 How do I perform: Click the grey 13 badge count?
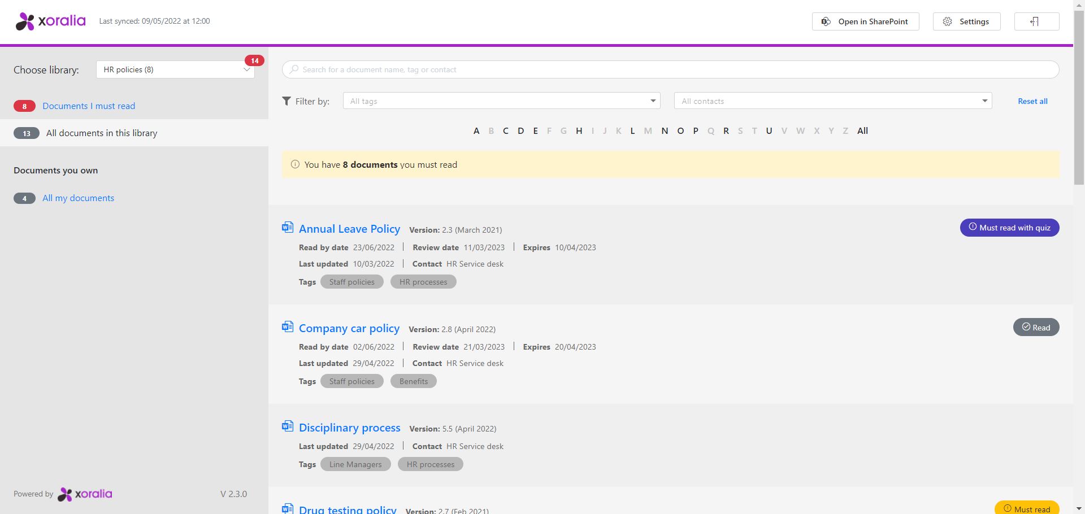pyautogui.click(x=27, y=133)
